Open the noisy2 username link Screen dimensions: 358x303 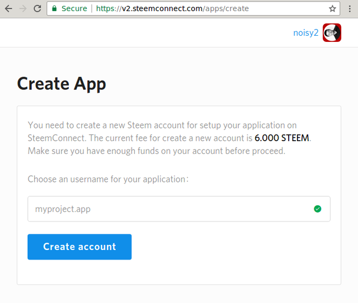(x=306, y=33)
